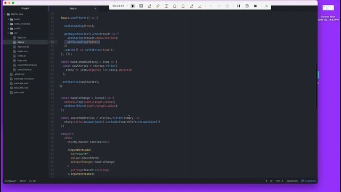Pause the screen recording

click(x=239, y=6)
